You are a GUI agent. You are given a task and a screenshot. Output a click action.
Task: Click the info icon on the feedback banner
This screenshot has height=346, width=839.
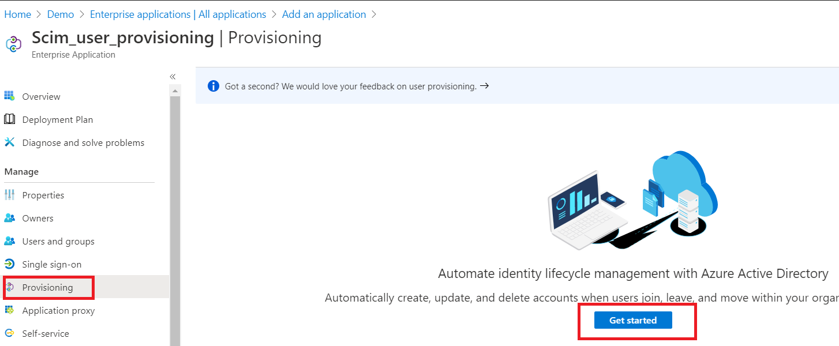[213, 85]
